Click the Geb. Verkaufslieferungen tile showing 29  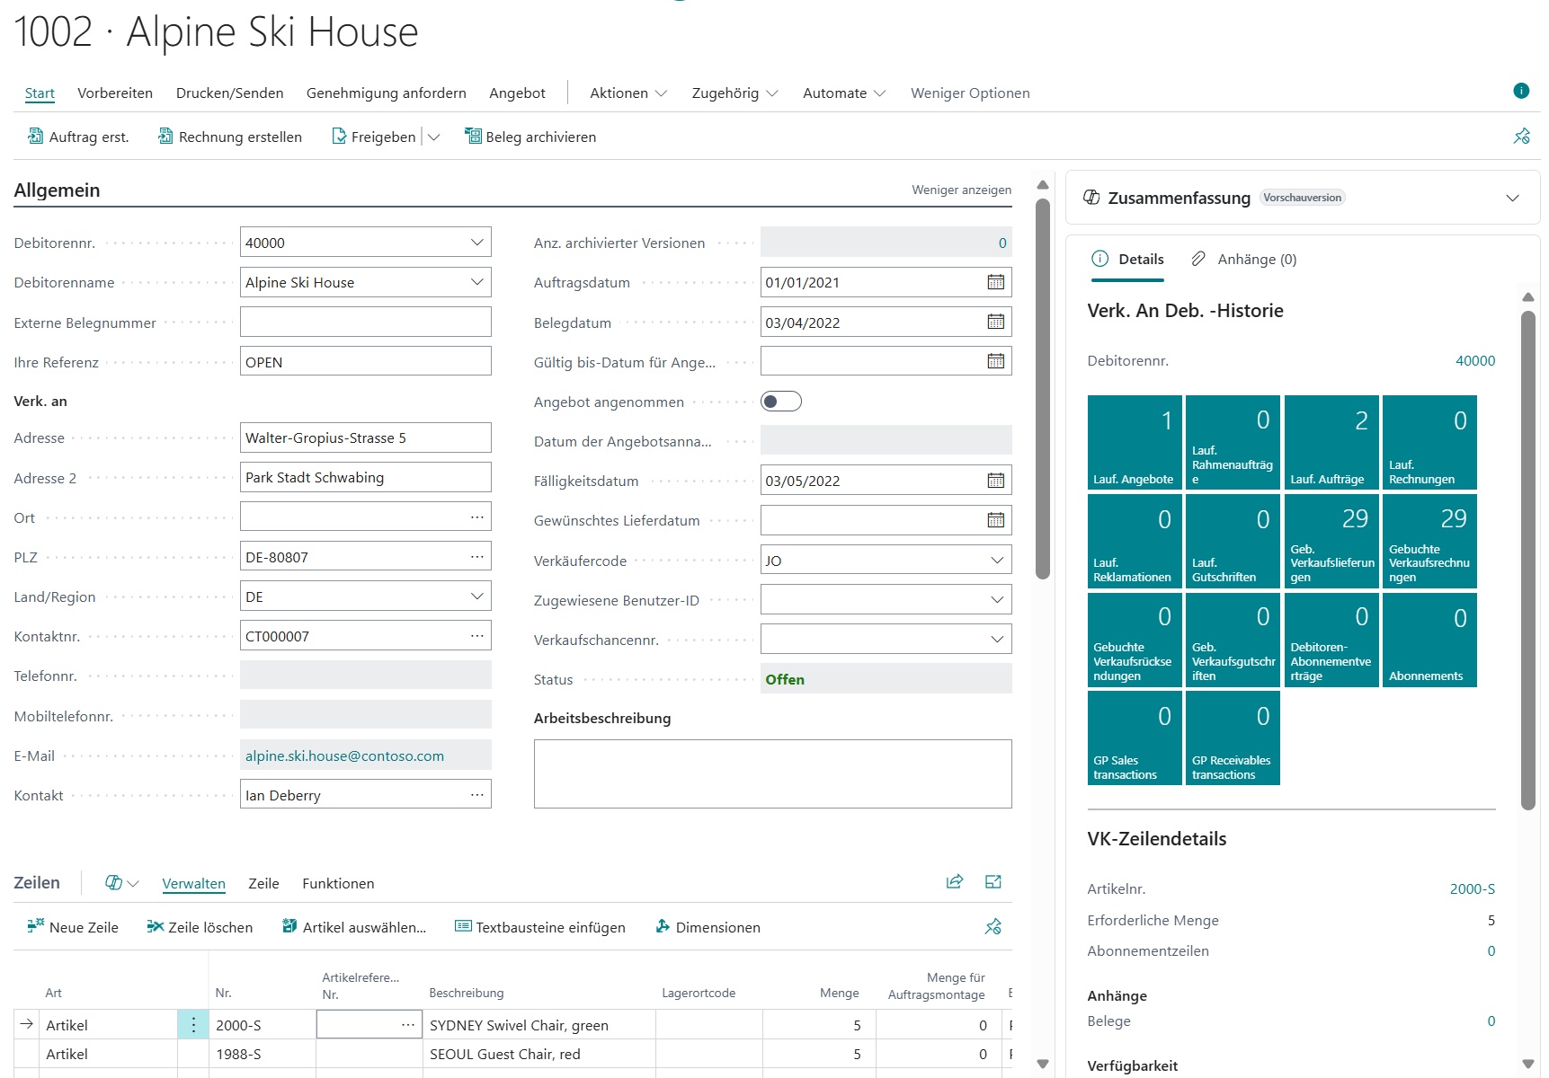[1331, 541]
